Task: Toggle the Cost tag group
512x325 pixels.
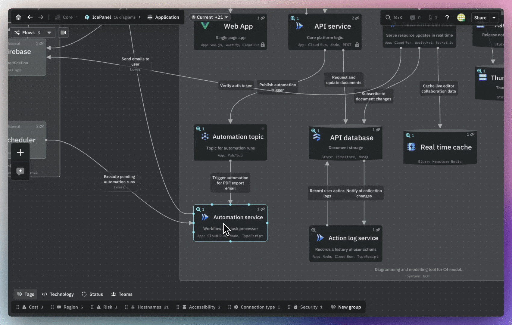Action: [x=33, y=307]
